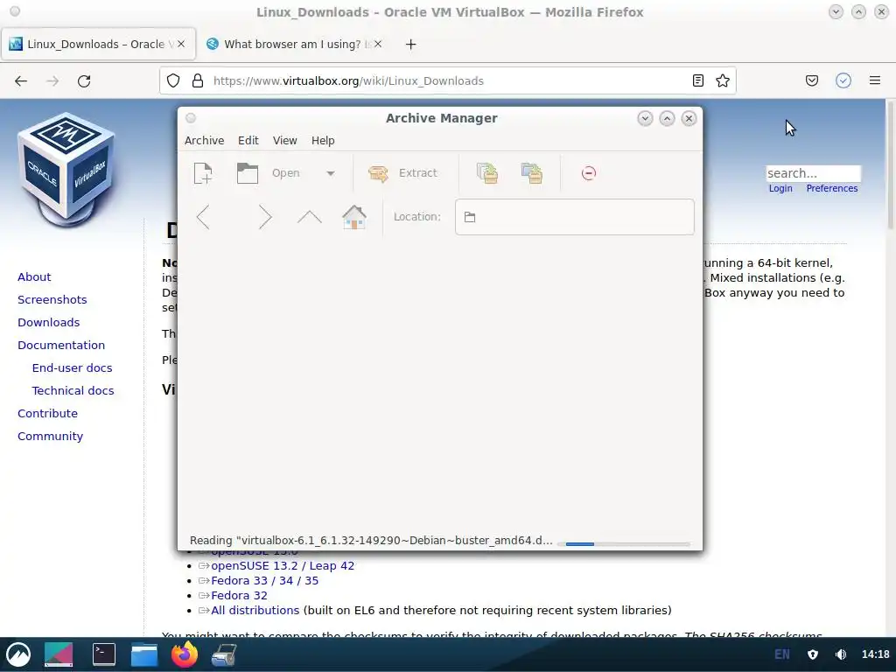Click the All distributions link
The image size is (896, 672).
pos(255,610)
